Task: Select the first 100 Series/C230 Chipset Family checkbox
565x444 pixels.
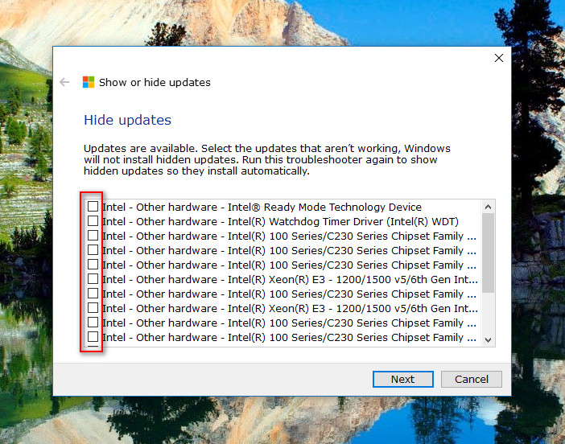Action: [93, 235]
